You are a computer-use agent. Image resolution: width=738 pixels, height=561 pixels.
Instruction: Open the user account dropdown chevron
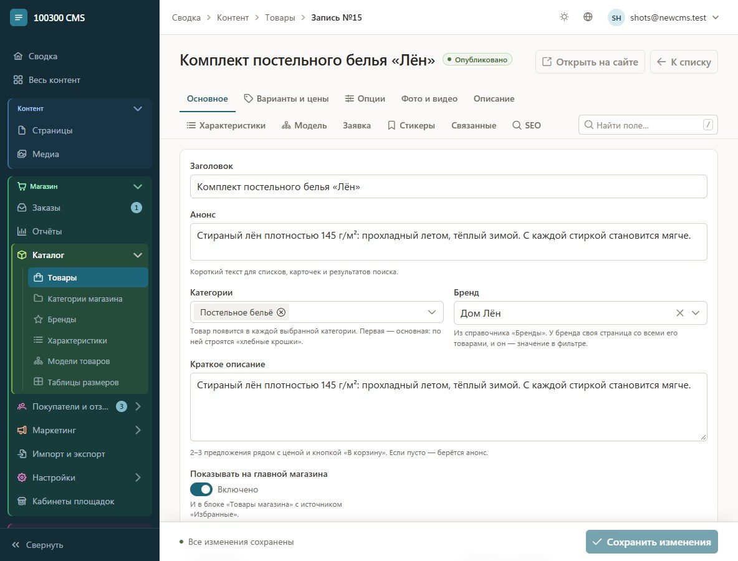click(x=716, y=17)
